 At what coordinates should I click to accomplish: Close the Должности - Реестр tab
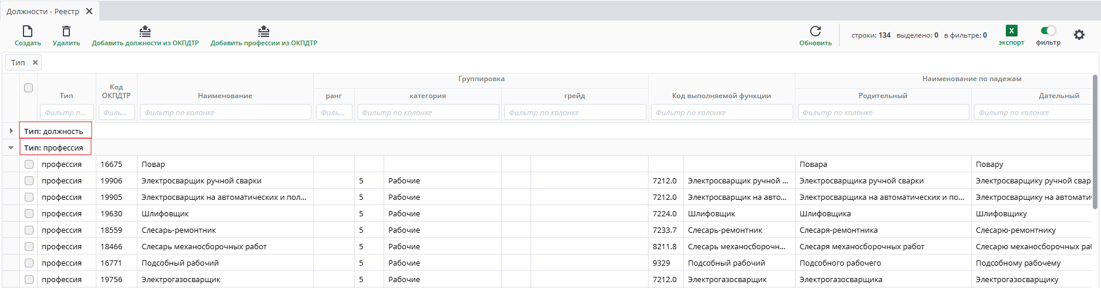point(89,11)
